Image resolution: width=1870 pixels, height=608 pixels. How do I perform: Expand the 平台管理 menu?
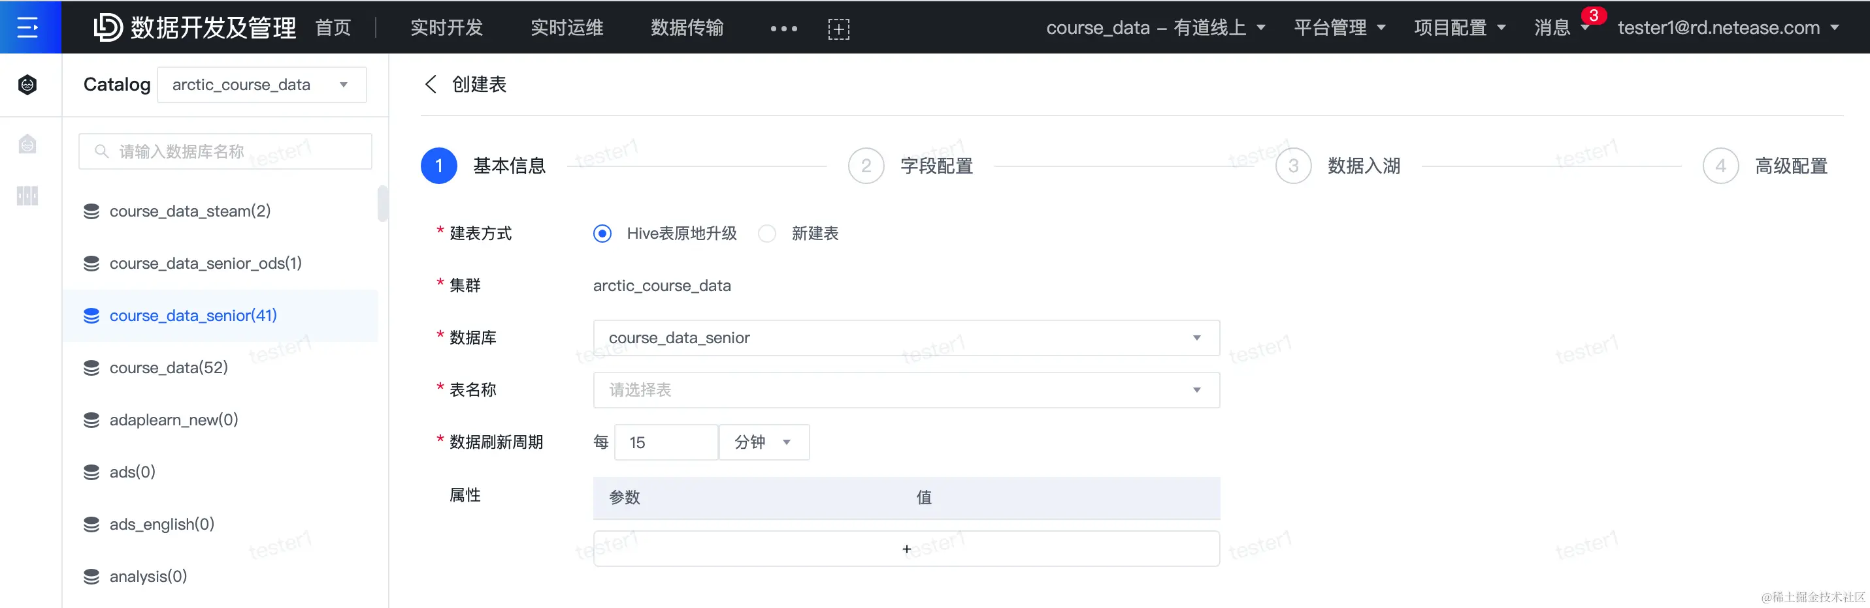coord(1339,27)
